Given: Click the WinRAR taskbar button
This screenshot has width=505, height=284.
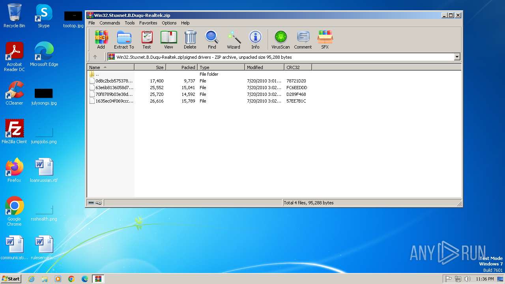Looking at the screenshot, I should (x=98, y=279).
